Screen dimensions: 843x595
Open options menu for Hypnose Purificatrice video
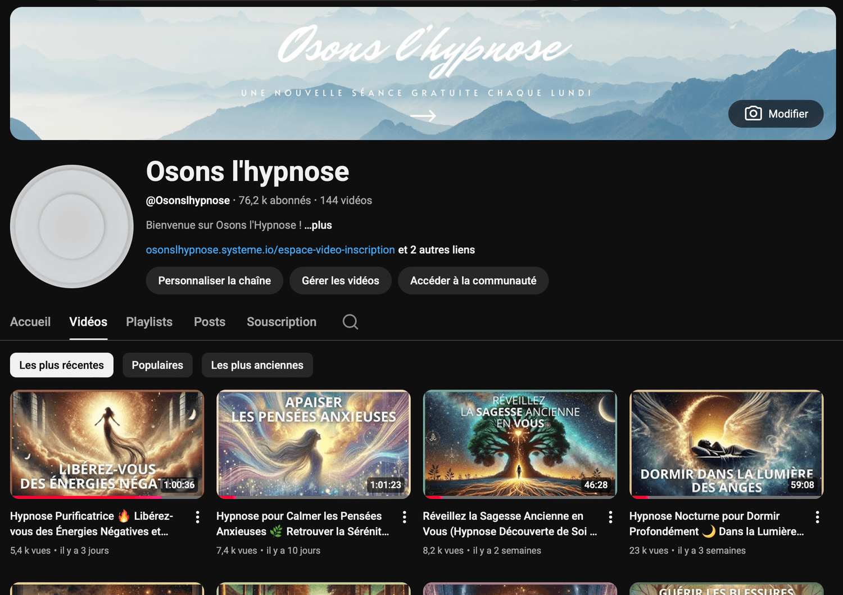tap(197, 517)
